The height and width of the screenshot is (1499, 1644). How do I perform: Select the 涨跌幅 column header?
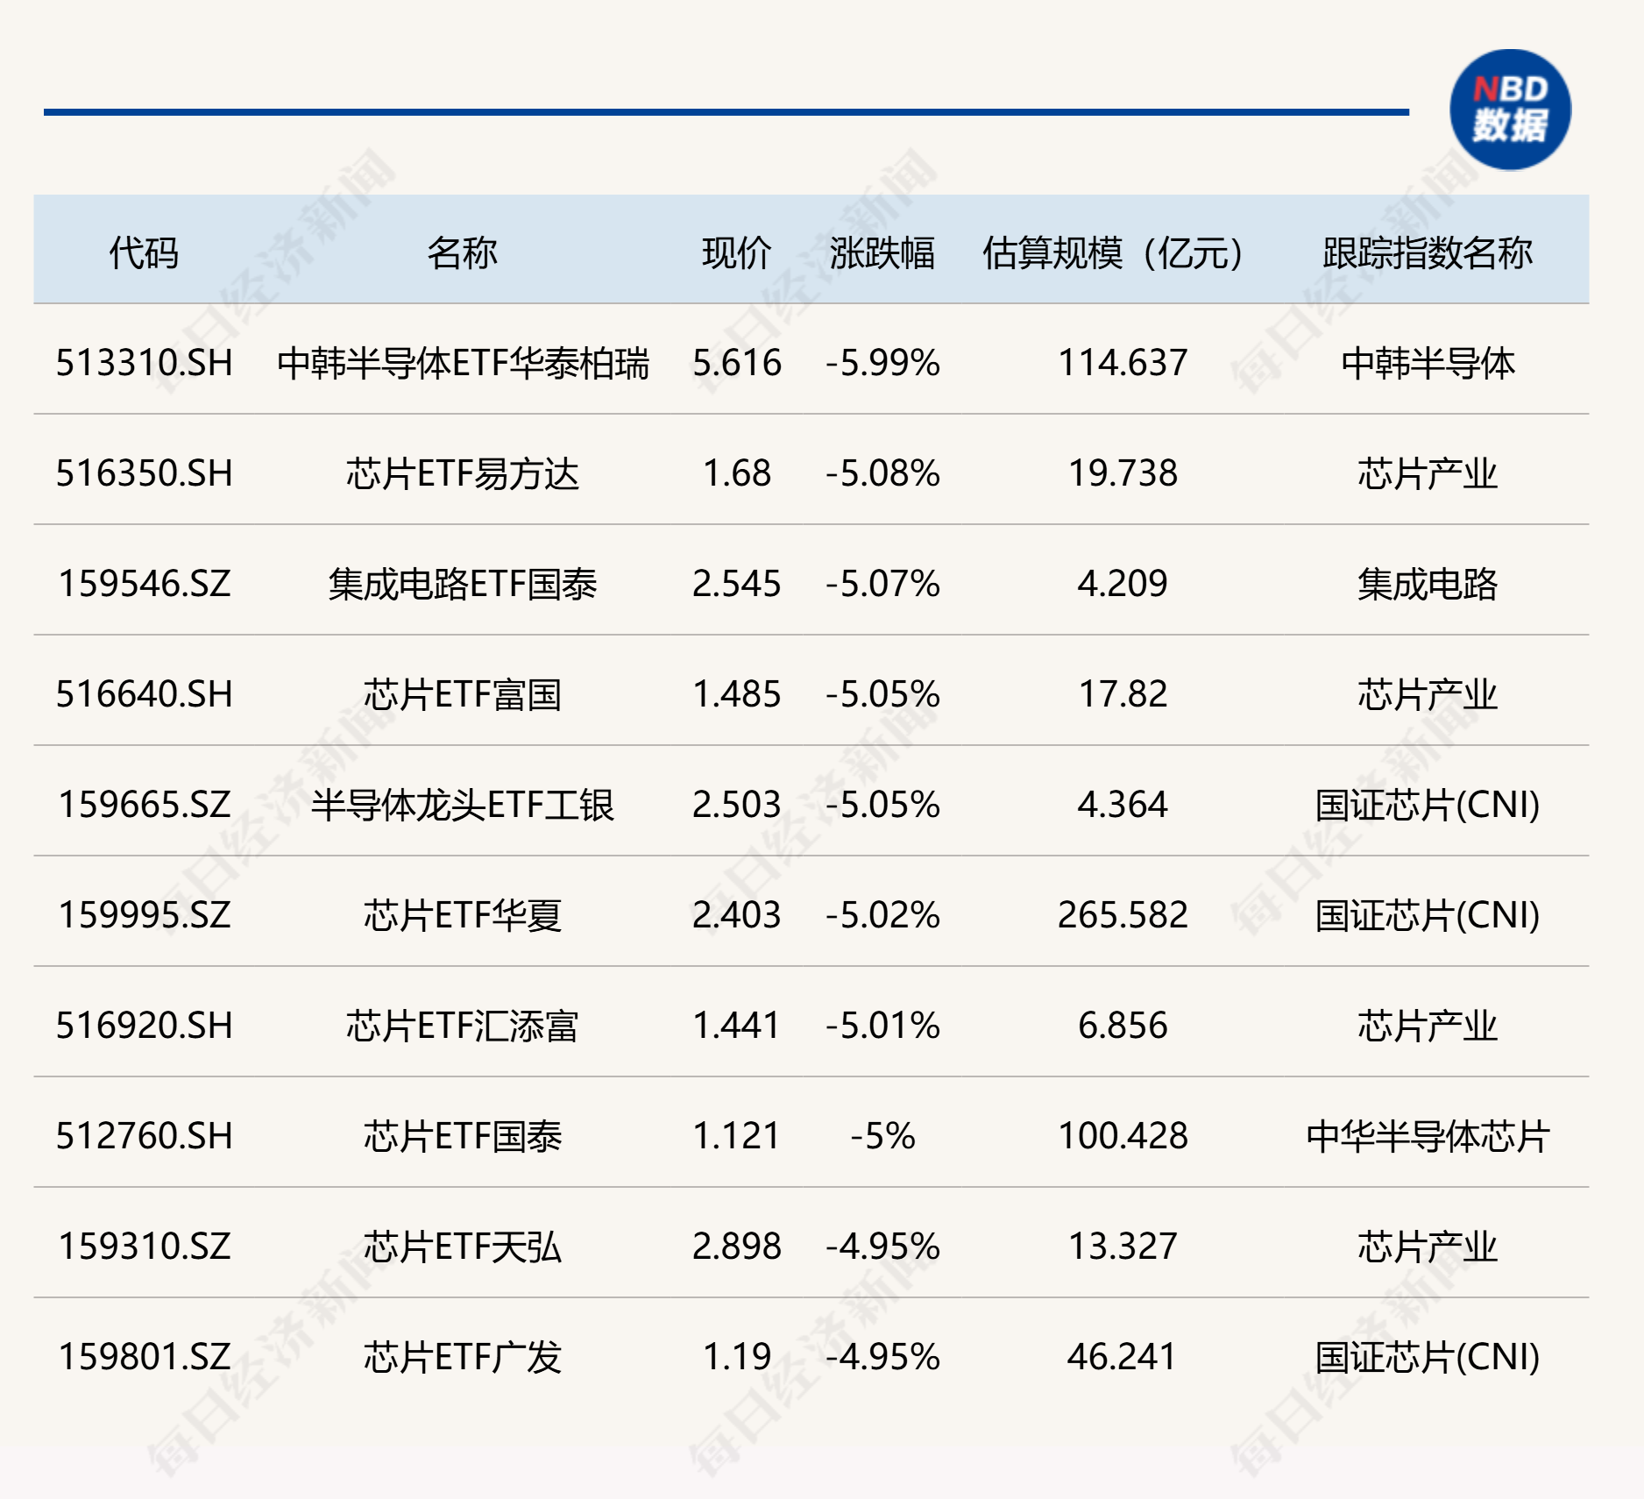click(882, 253)
